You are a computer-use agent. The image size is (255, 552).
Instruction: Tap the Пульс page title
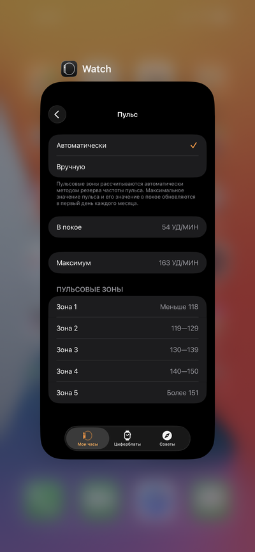click(x=127, y=115)
